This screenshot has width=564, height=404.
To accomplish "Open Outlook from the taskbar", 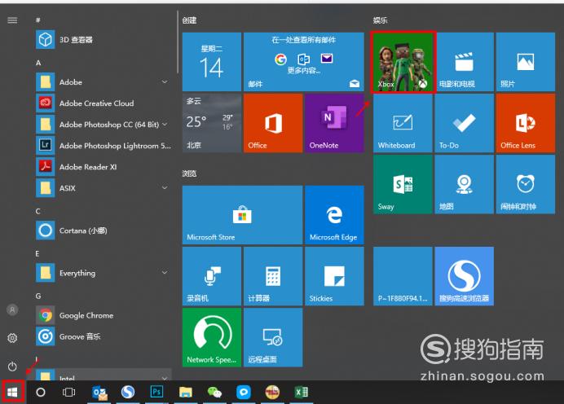I will (99, 392).
